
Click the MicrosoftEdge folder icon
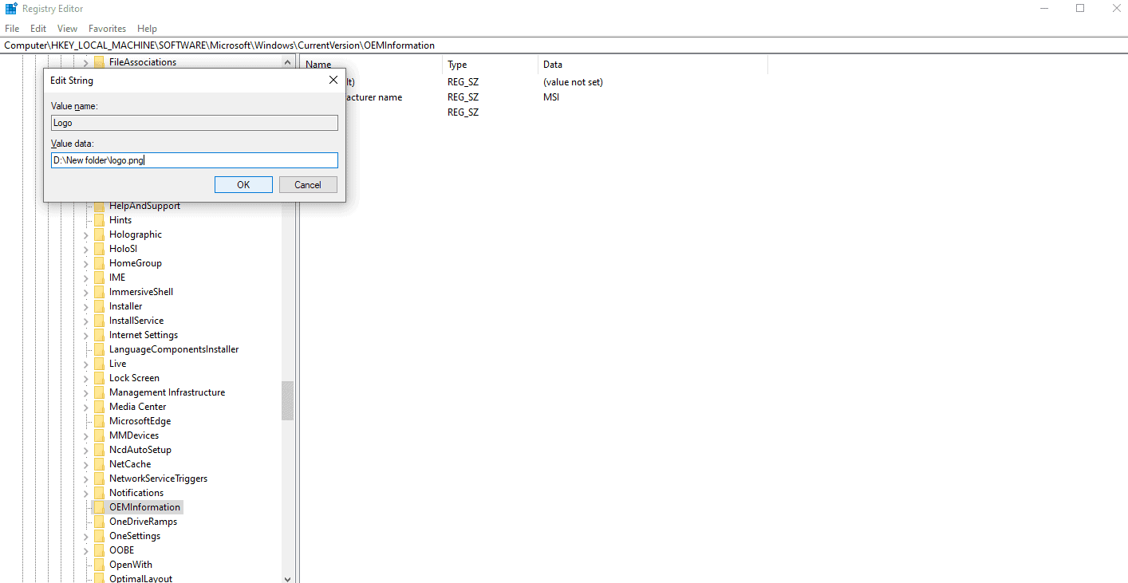[x=99, y=421]
